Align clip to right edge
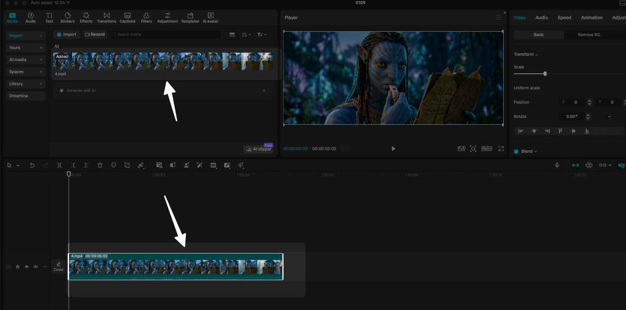The width and height of the screenshot is (626, 310). coord(547,131)
